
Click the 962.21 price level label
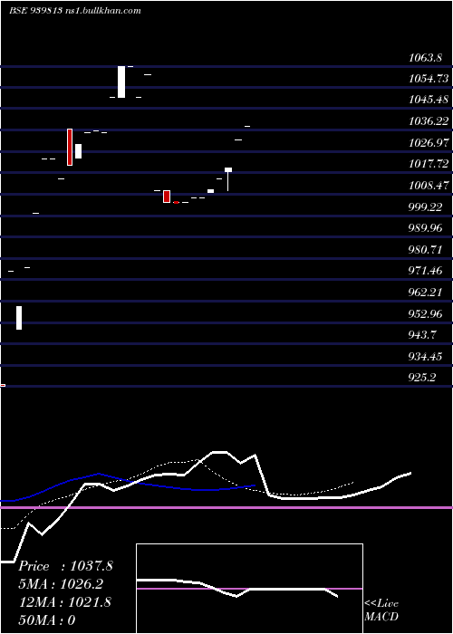(425, 293)
